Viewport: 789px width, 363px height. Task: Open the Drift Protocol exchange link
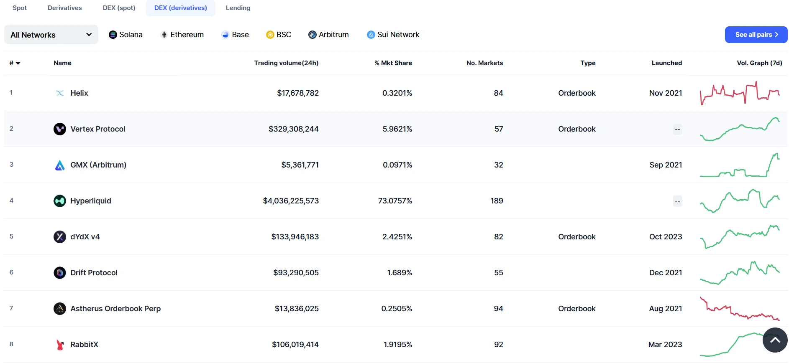(94, 273)
